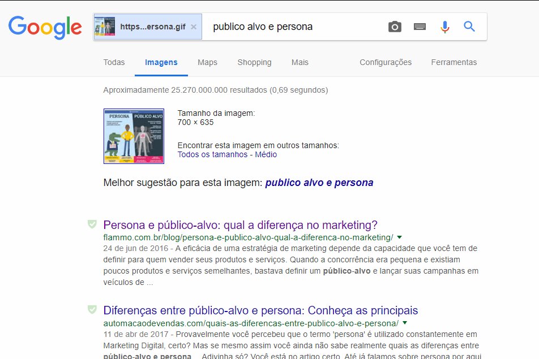The width and height of the screenshot is (539, 359).
Task: Open the virtual keyboard input tool
Action: pos(420,27)
